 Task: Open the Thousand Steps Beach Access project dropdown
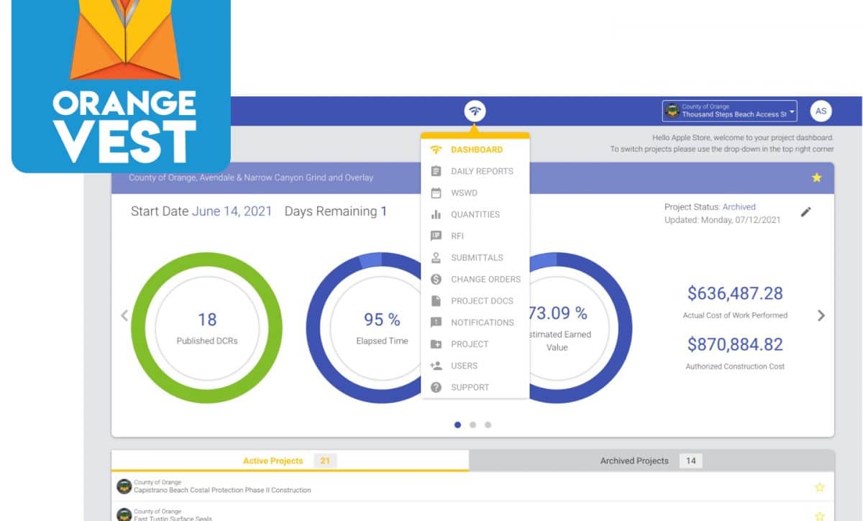[x=729, y=111]
